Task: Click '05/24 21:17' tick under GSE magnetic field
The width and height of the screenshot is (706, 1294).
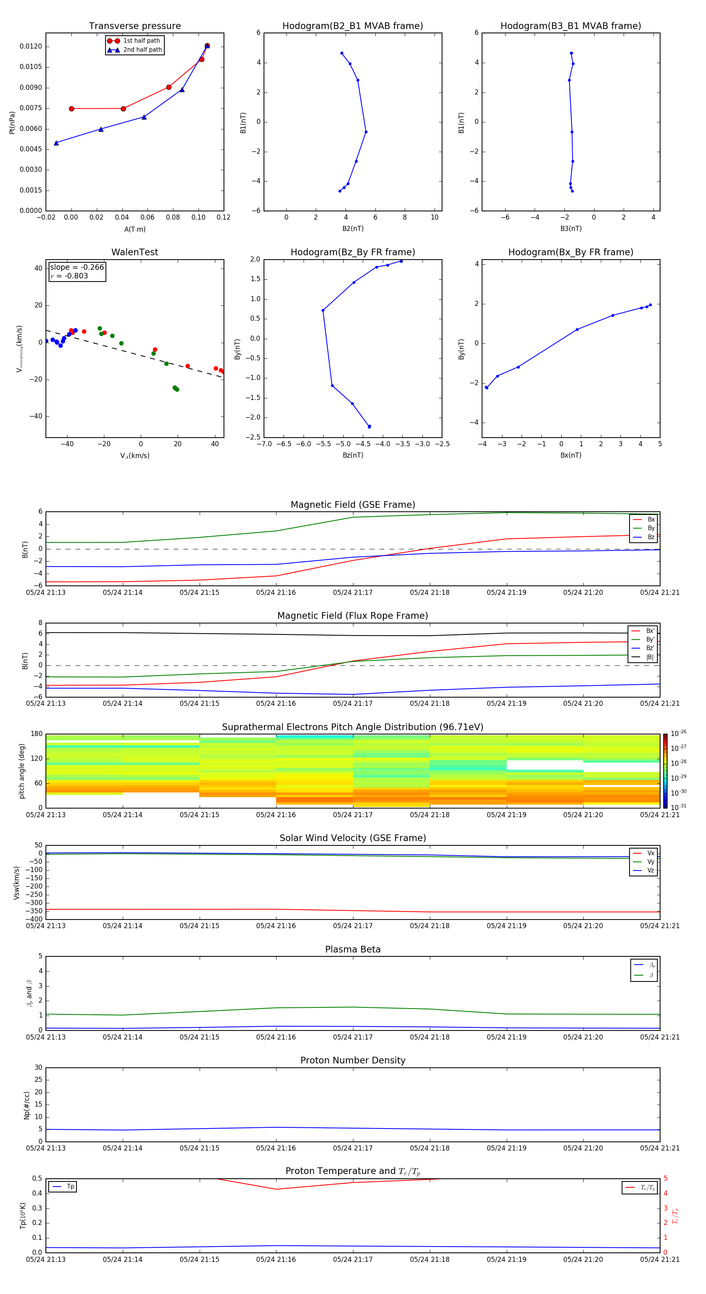Action: click(x=353, y=593)
